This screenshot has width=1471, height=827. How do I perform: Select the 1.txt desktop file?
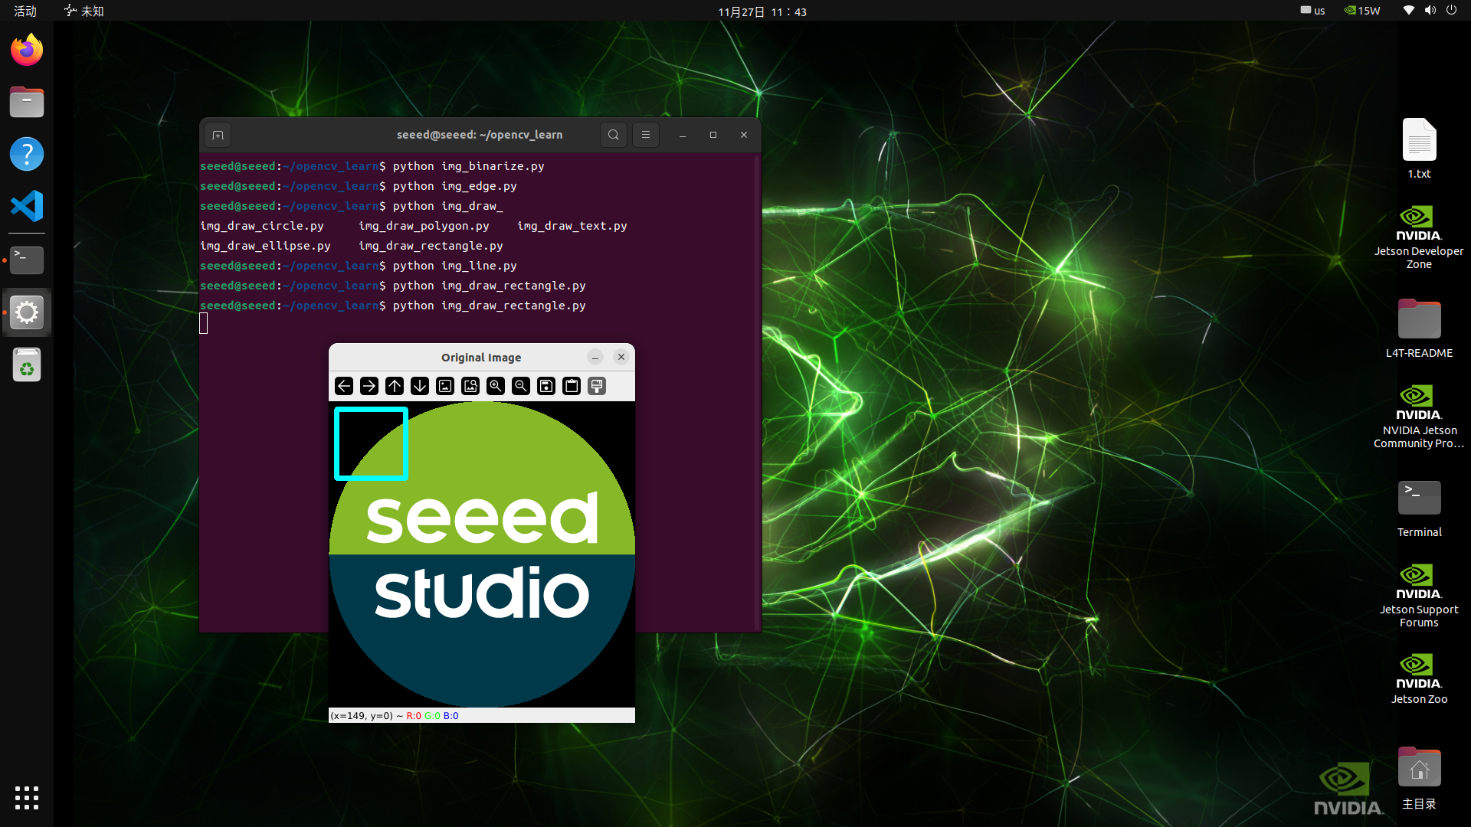pos(1419,149)
